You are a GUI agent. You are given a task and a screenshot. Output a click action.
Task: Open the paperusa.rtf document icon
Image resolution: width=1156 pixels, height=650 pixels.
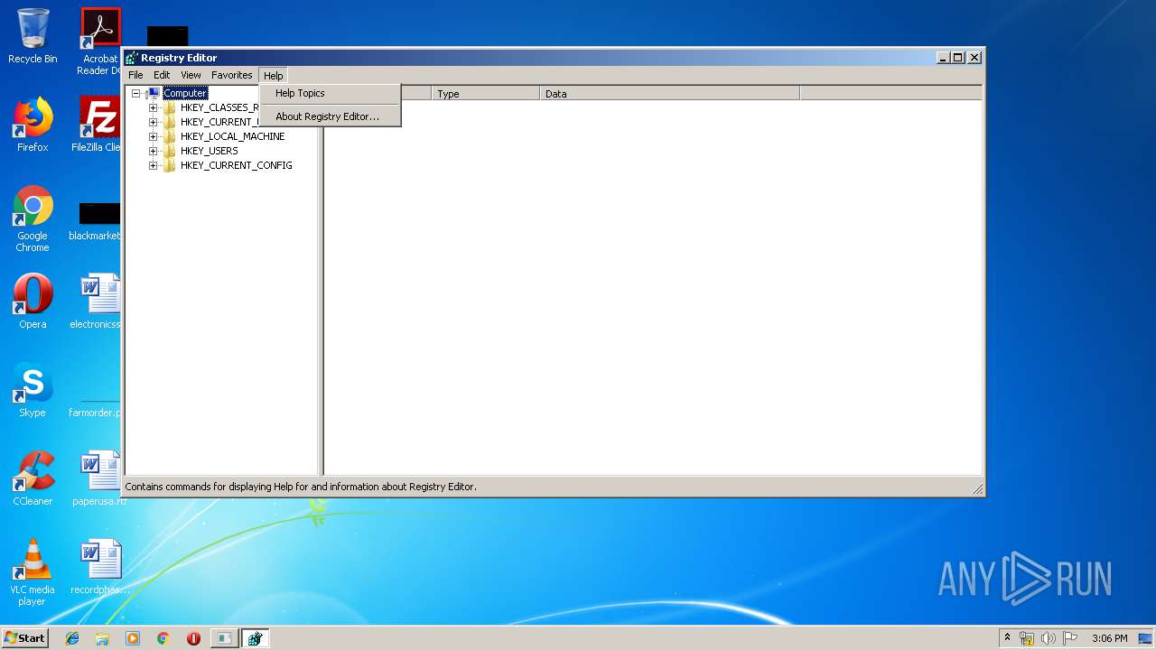click(99, 478)
